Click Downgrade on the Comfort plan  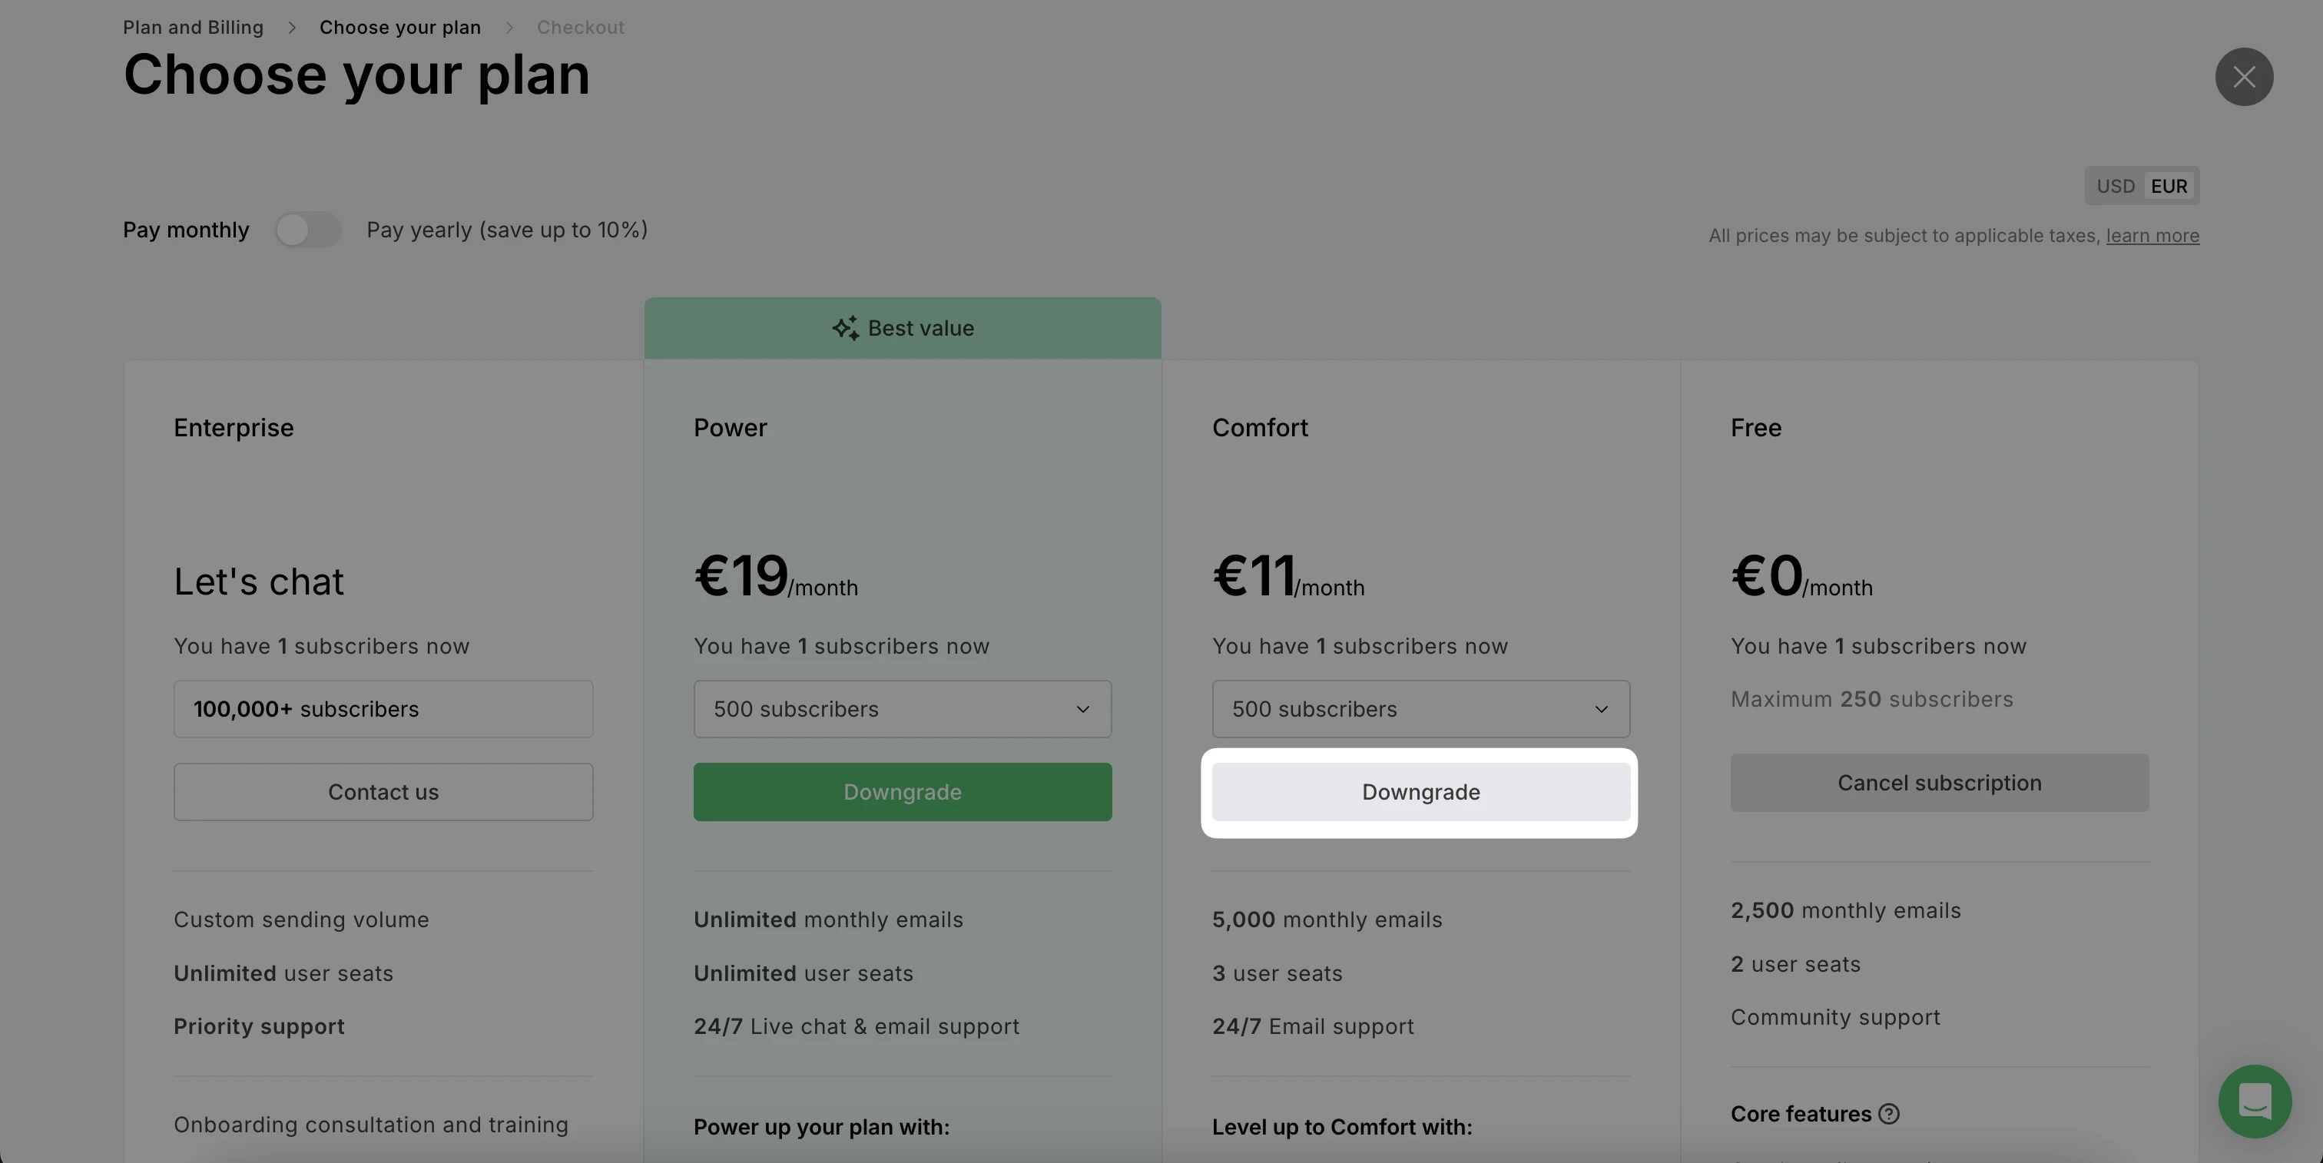point(1420,791)
